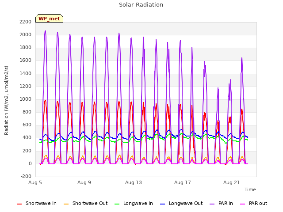Click the Aug 17 x-axis label
The image size is (283, 212).
coord(183,182)
